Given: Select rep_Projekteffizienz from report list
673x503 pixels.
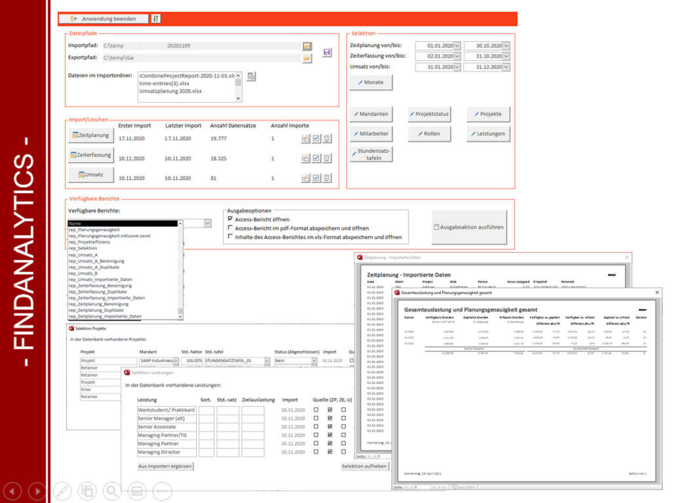Looking at the screenshot, I should tap(92, 242).
